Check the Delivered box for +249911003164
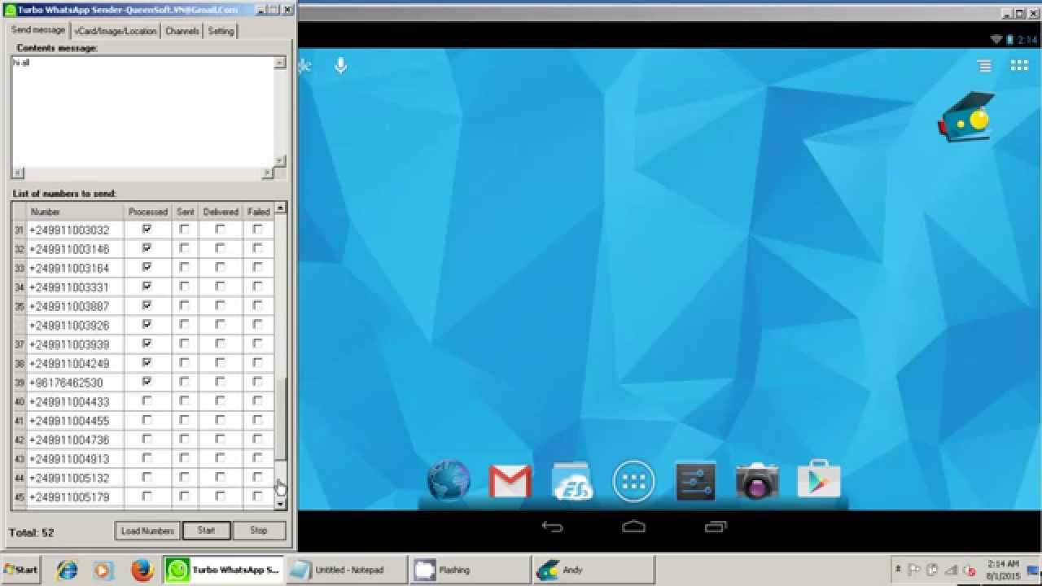The width and height of the screenshot is (1042, 586). [x=220, y=268]
